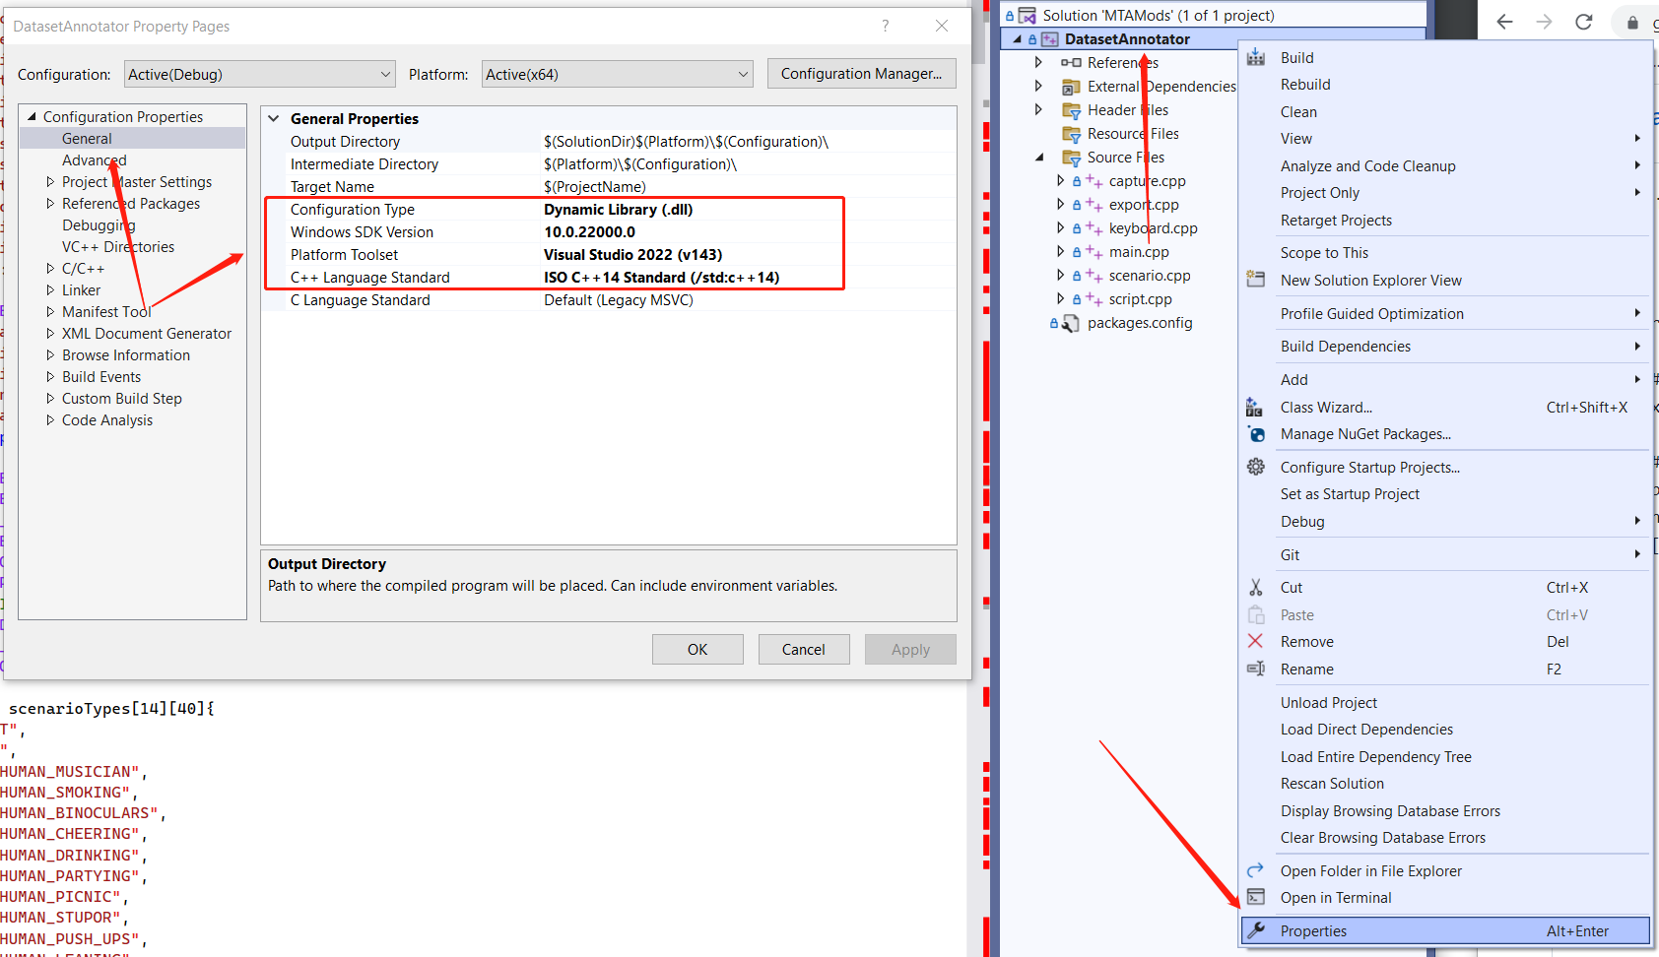Open the Analyze and Code Cleanup submenu

[1367, 165]
